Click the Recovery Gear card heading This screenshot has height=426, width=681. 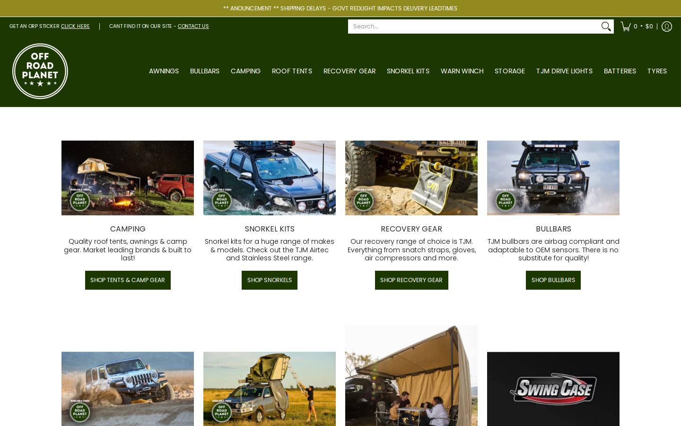[411, 229]
